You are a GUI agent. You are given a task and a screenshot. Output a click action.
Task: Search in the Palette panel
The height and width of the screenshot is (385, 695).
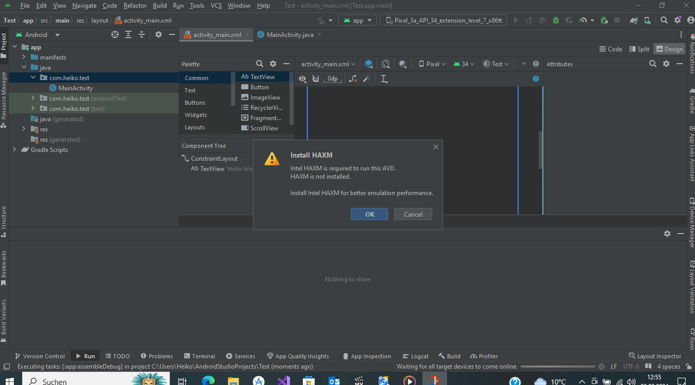pos(260,64)
